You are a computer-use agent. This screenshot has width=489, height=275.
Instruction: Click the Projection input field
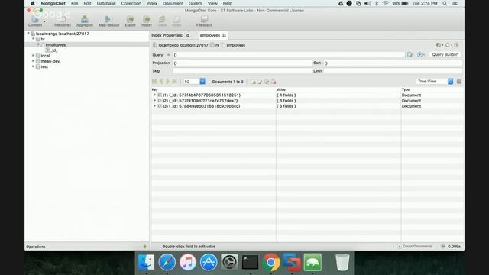[242, 63]
